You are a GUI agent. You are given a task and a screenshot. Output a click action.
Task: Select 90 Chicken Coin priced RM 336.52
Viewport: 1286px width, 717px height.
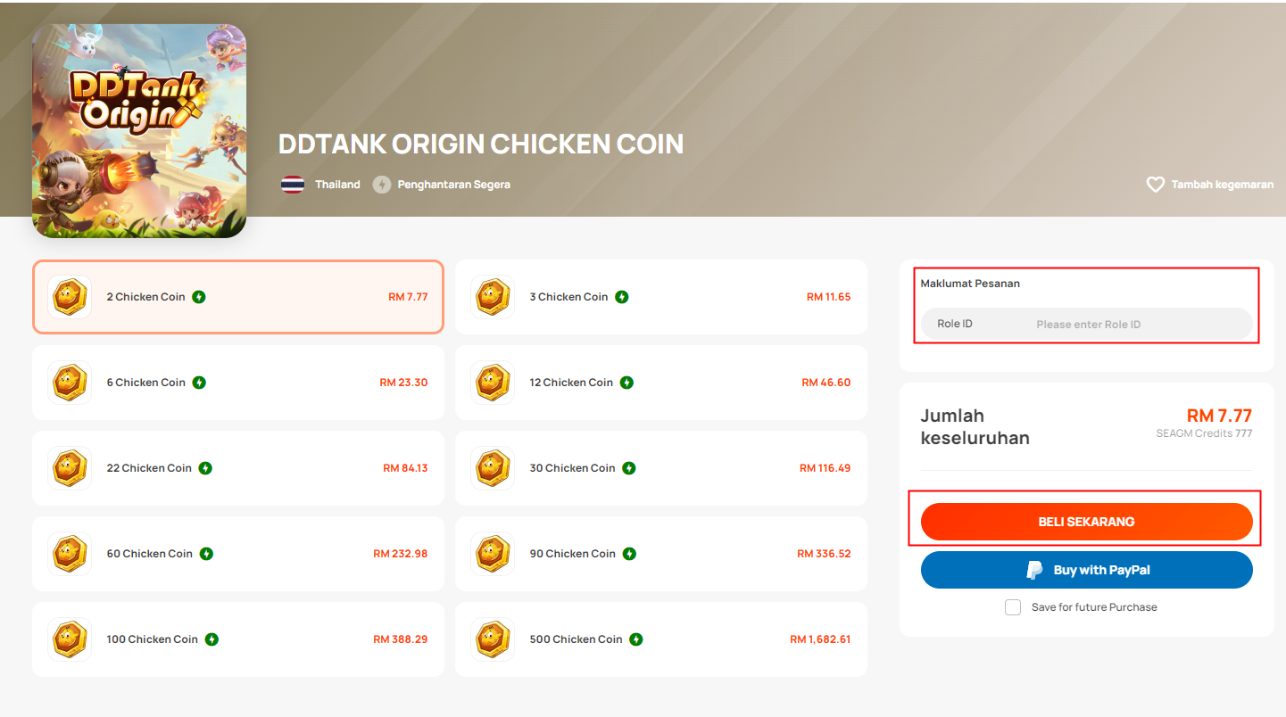pyautogui.click(x=661, y=554)
